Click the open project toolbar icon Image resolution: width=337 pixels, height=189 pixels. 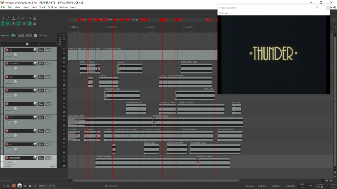coord(8,18)
